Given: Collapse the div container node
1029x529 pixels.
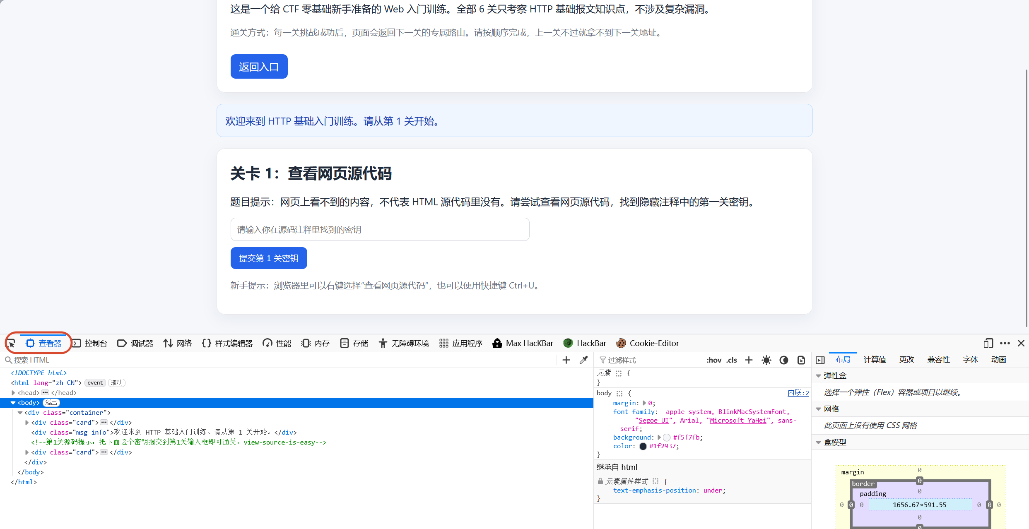Looking at the screenshot, I should 20,413.
